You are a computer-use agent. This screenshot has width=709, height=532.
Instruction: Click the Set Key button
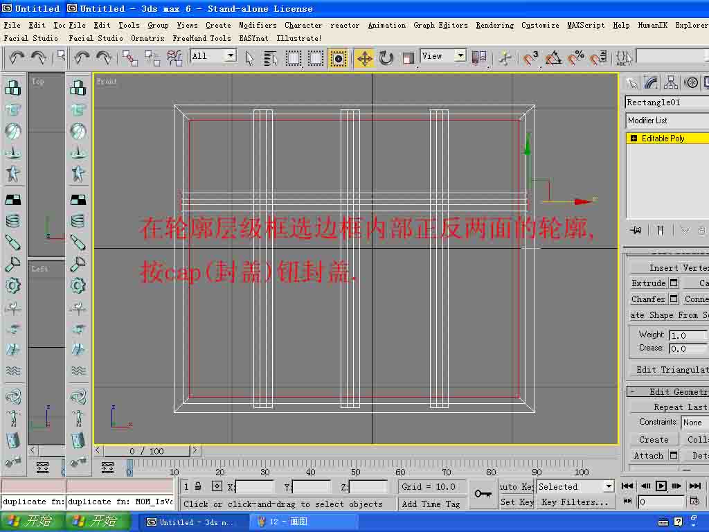coord(517,502)
